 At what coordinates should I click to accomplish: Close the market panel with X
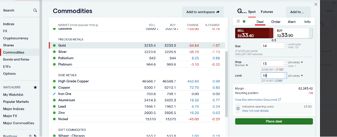point(316,4)
